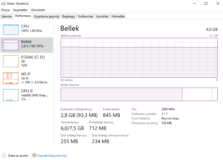
Task: Select the GPU 0 graph thumbnail
Action: (11, 95)
